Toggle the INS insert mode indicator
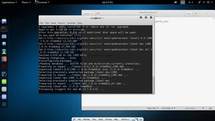The height and width of the screenshot is (121, 215). click(x=210, y=108)
